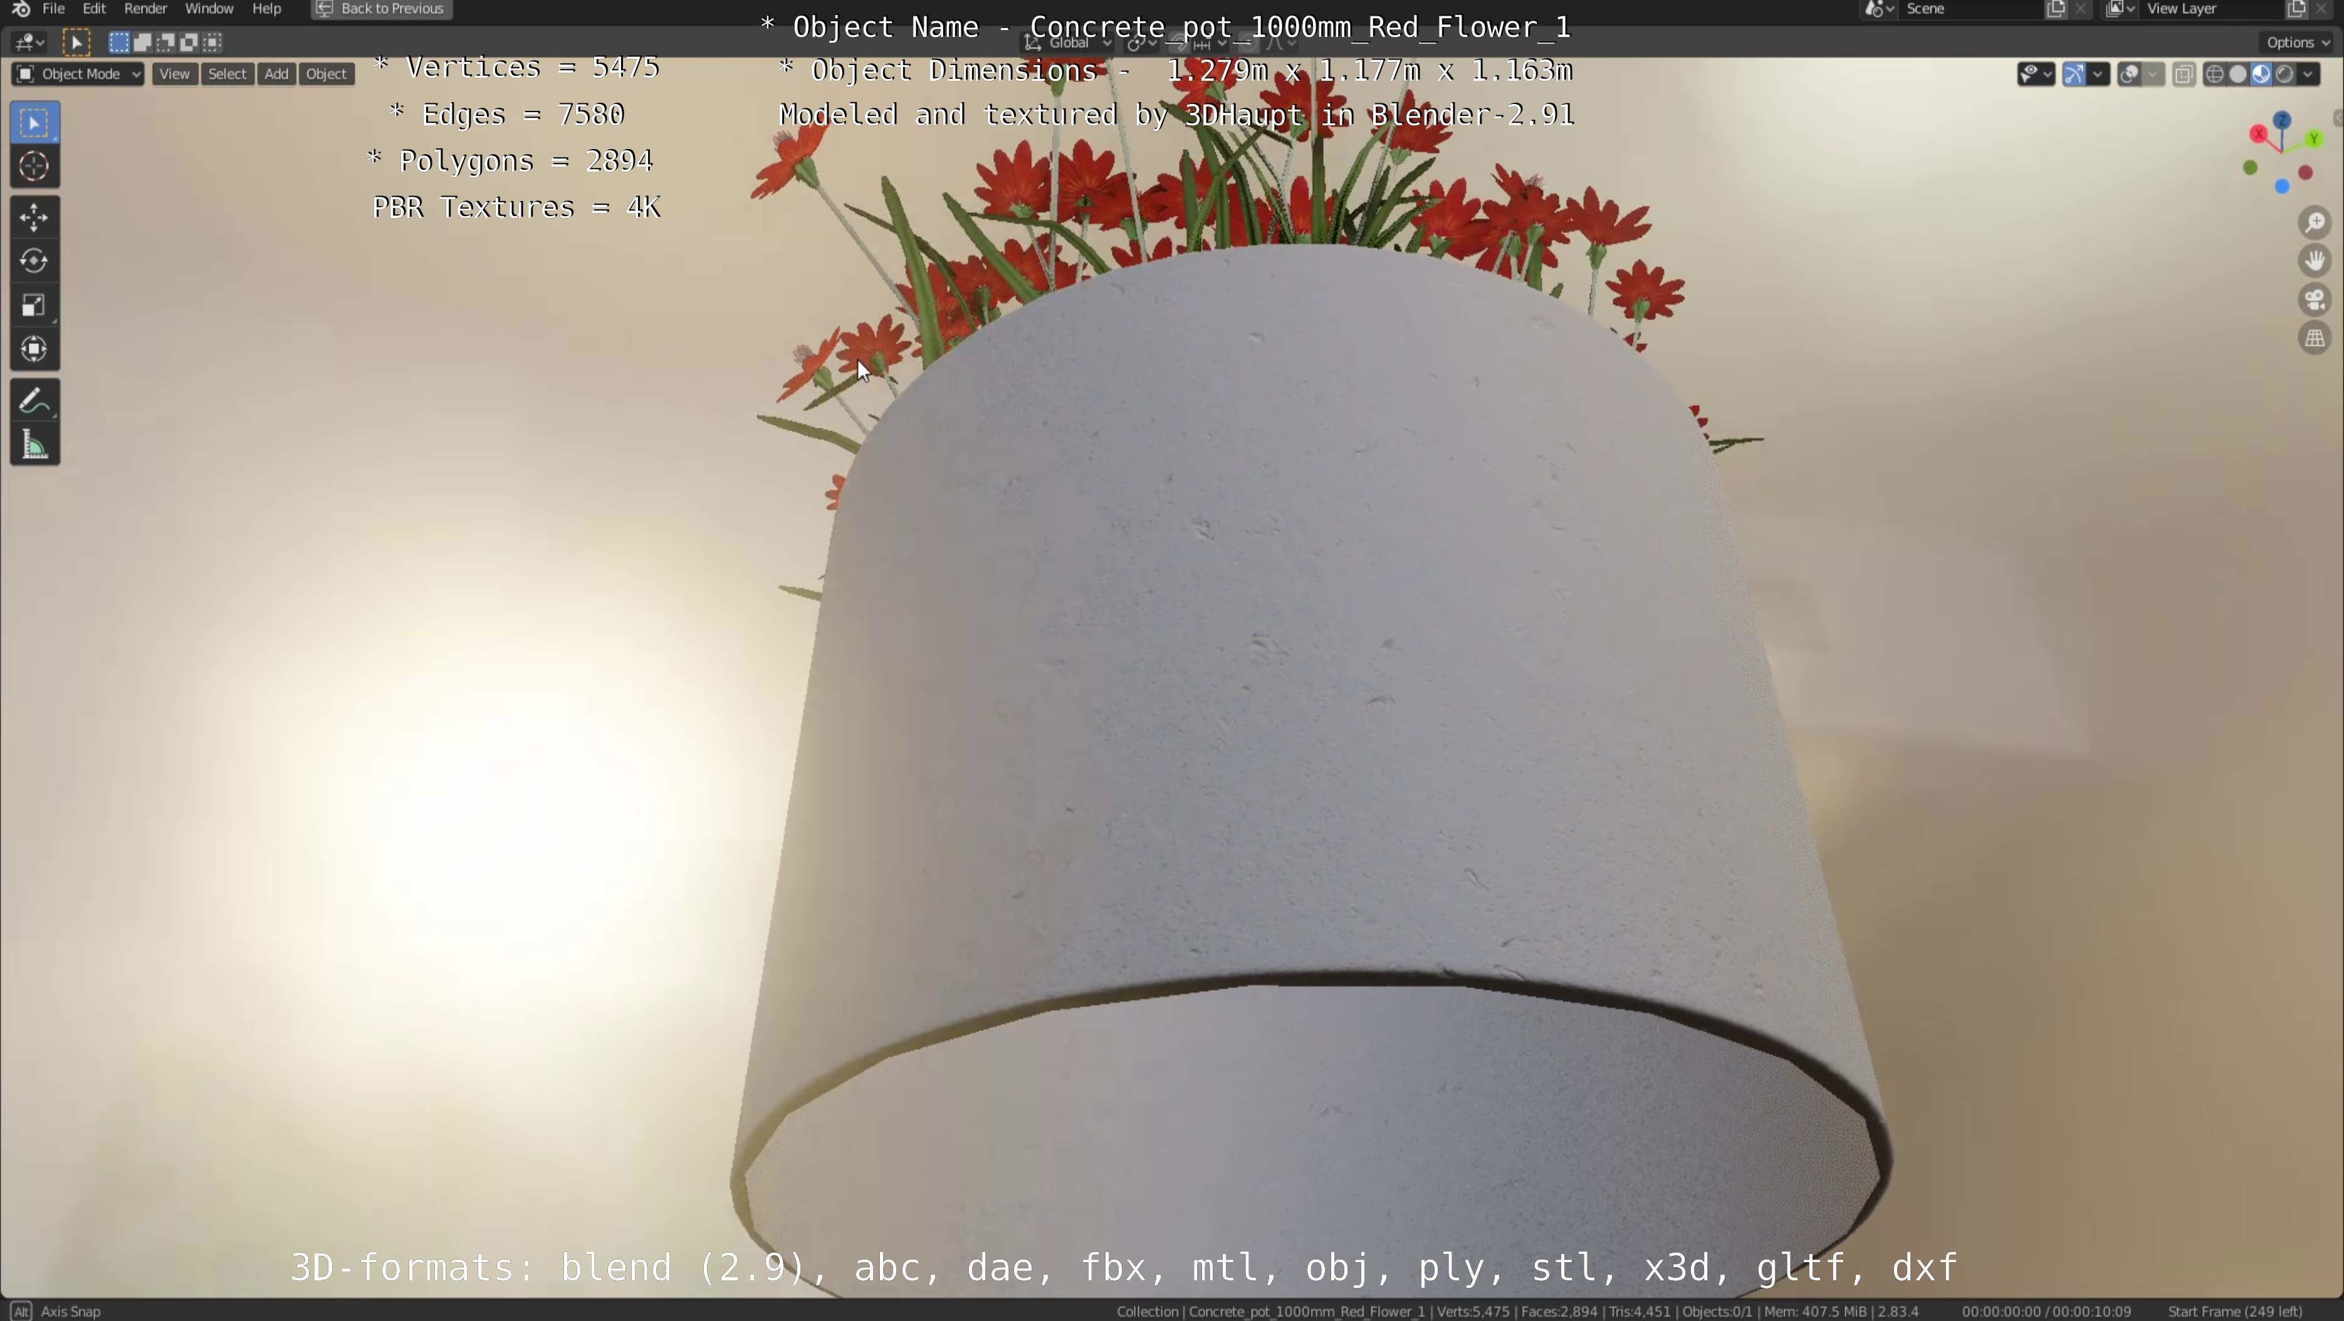The width and height of the screenshot is (2344, 1321).
Task: Open the editor type dropdown
Action: click(30, 42)
